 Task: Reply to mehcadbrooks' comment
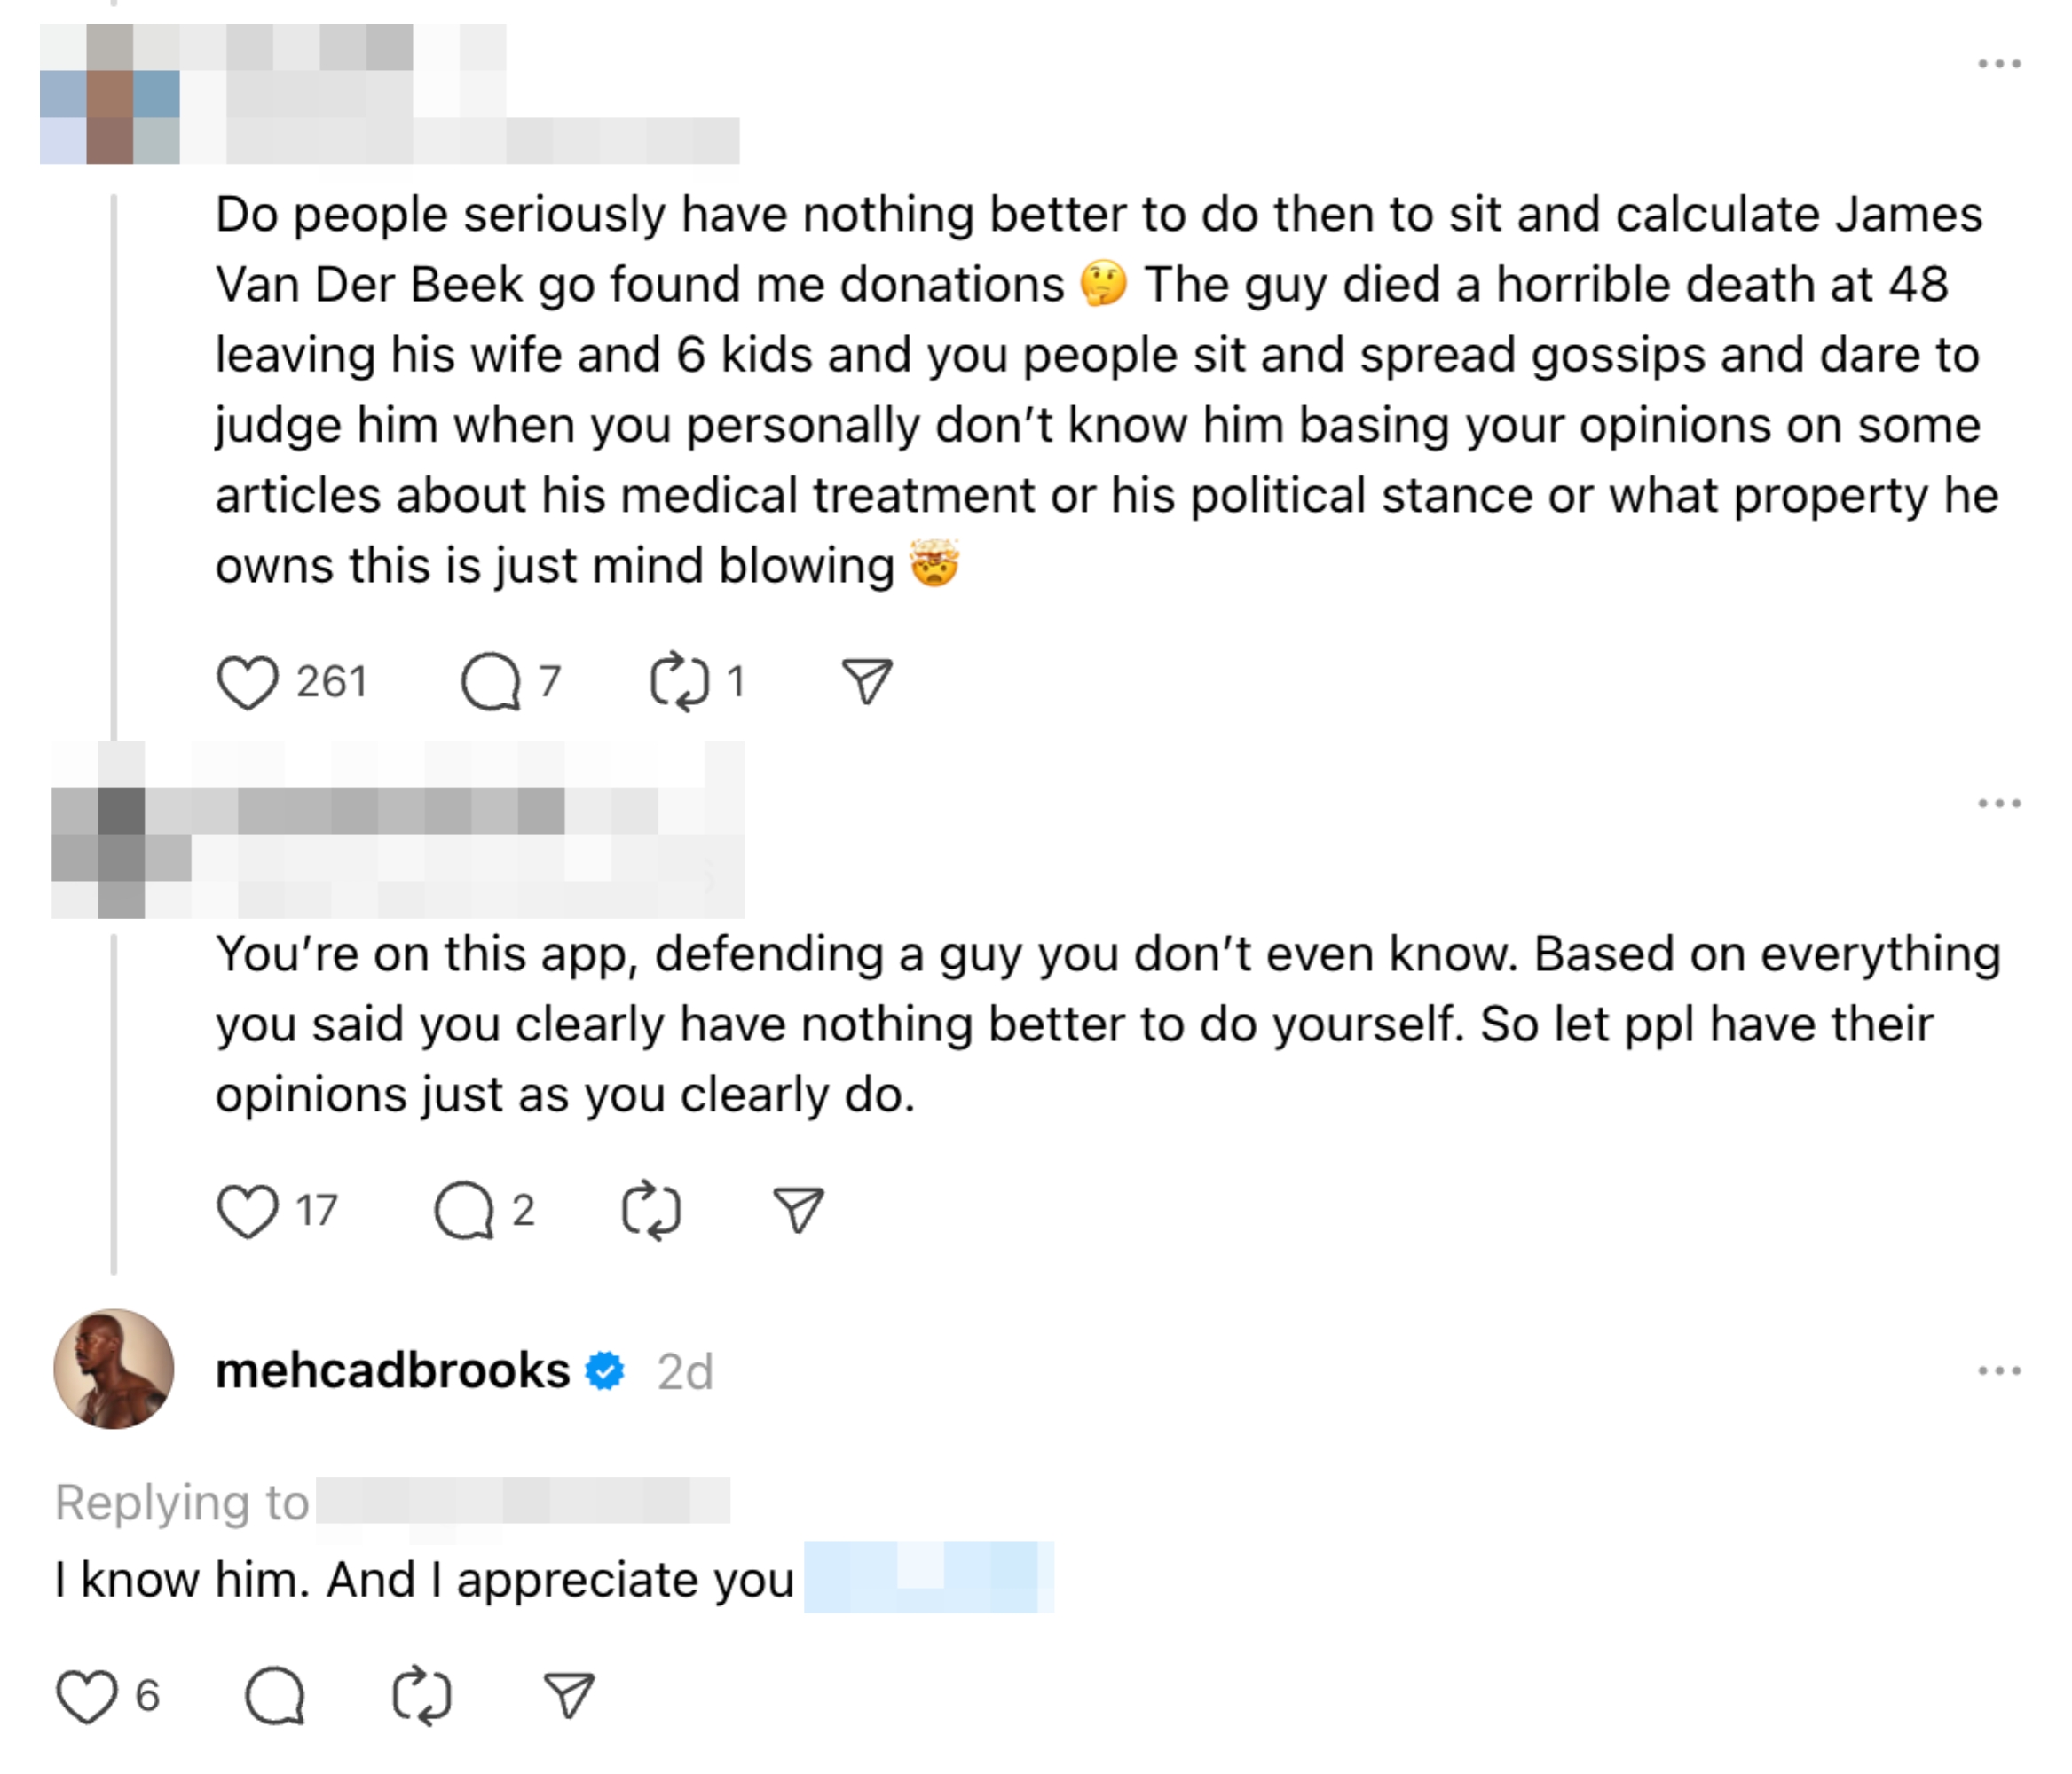[275, 1697]
